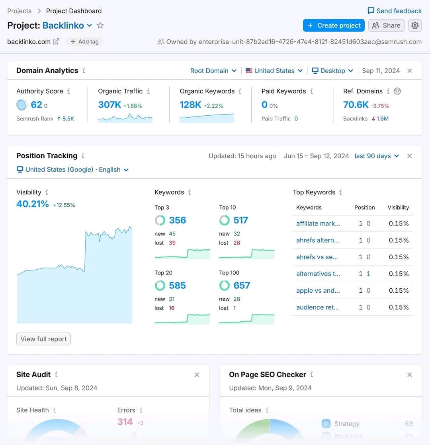
Task: Show Site Audit info icon
Action: point(56,374)
